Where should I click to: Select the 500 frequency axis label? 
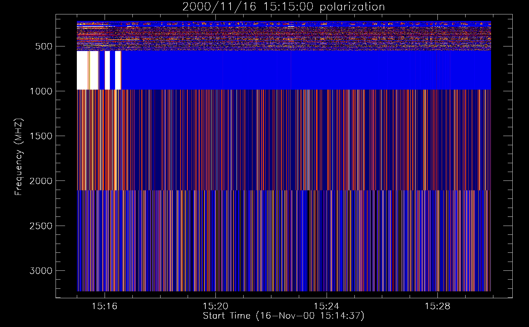[44, 46]
